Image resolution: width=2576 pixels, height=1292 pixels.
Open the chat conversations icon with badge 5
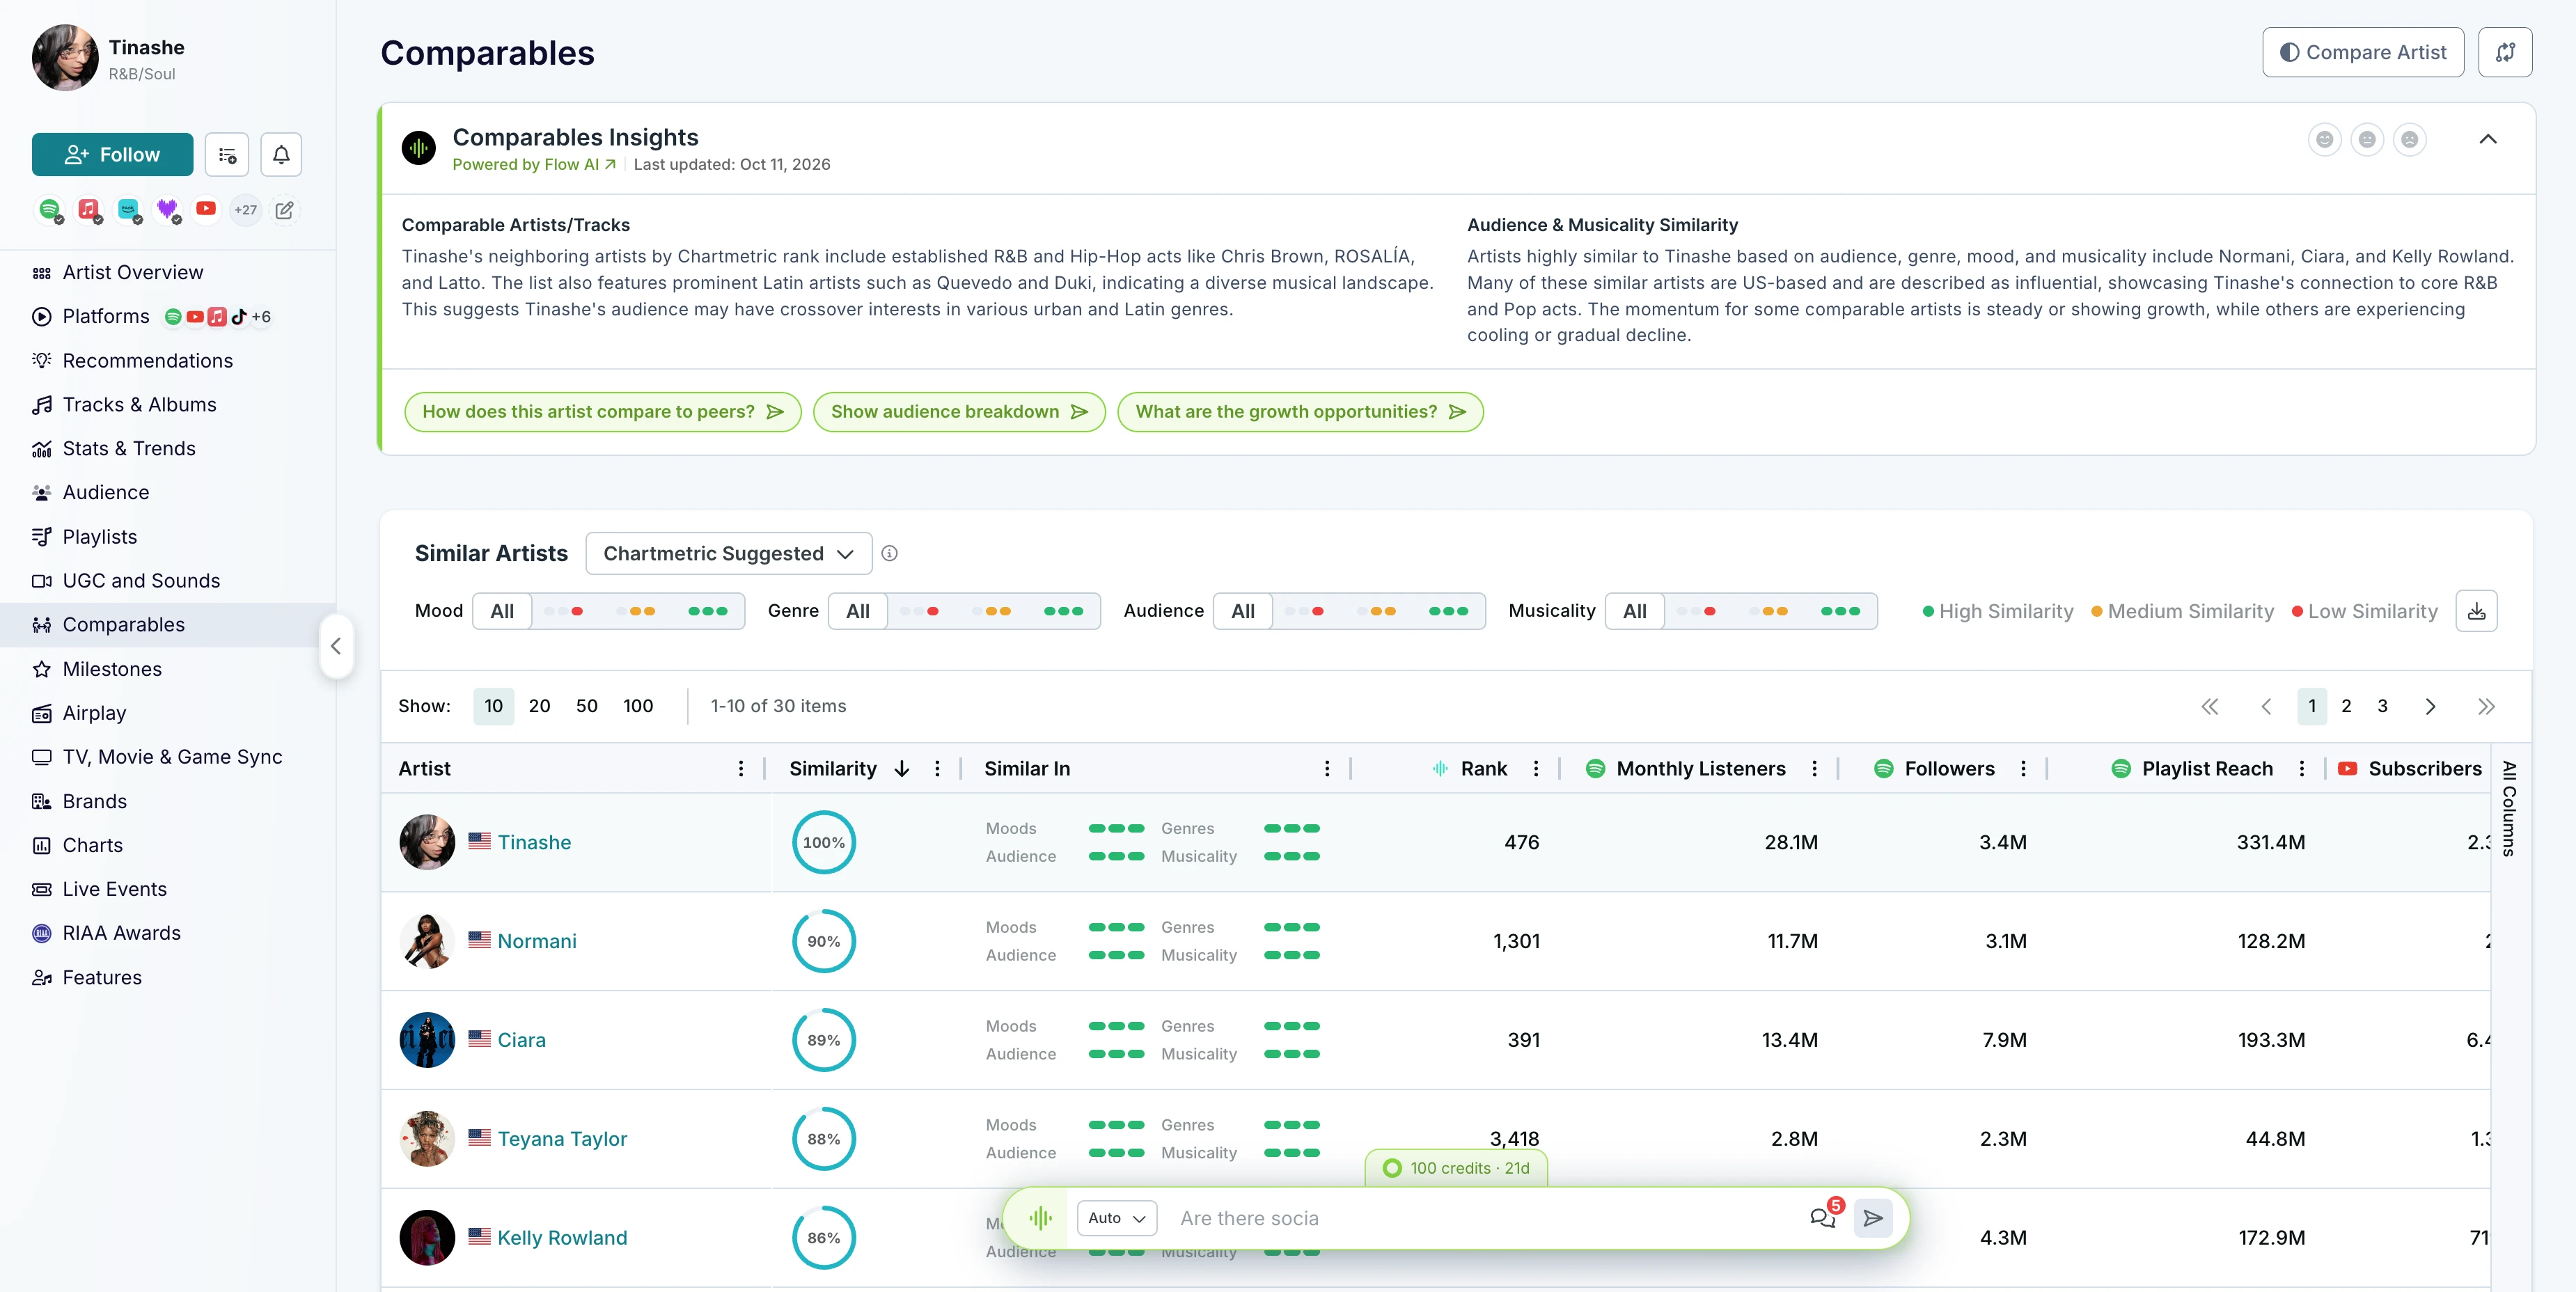click(x=1823, y=1217)
